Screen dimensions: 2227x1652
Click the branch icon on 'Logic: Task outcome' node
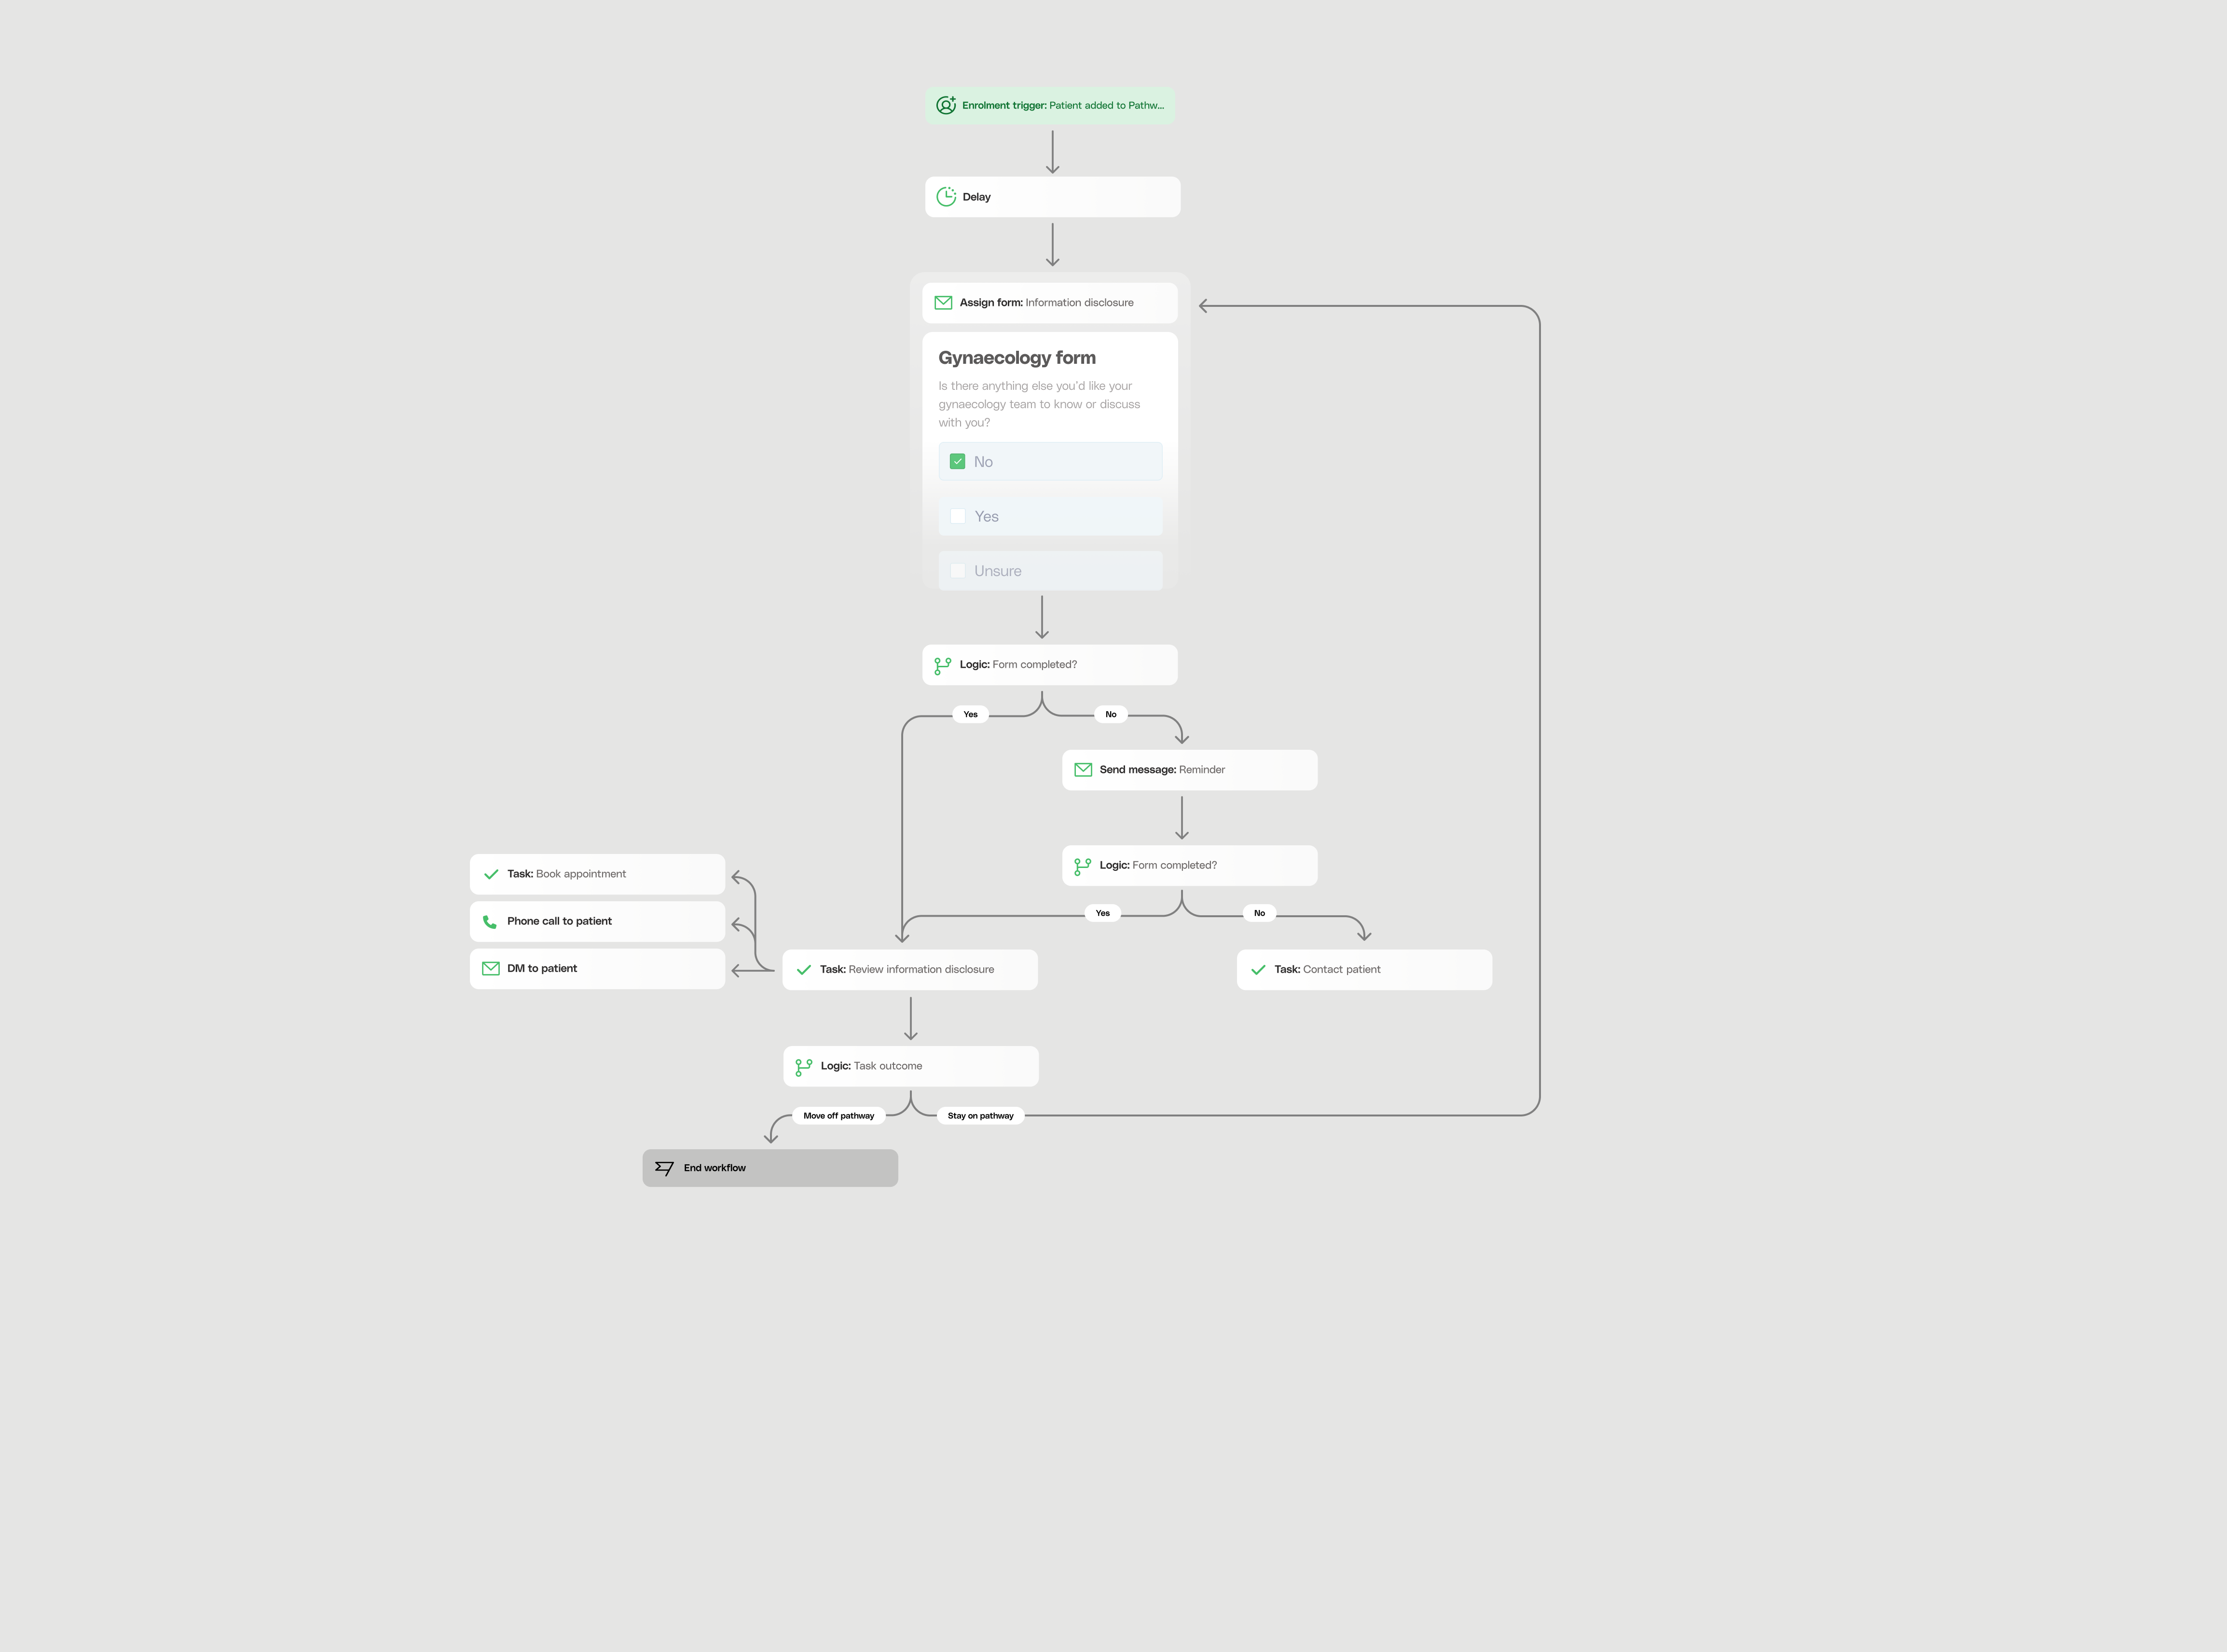click(x=804, y=1066)
